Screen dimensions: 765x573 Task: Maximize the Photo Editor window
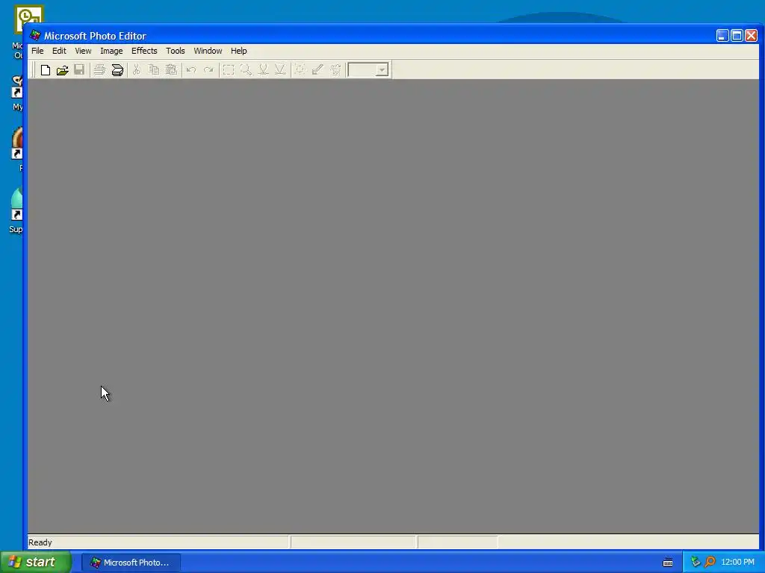click(737, 36)
